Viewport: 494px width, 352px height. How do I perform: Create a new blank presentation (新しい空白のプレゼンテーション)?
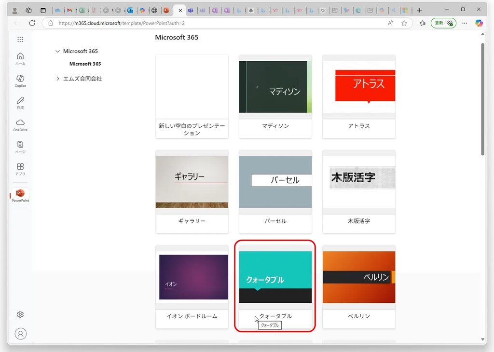(192, 96)
